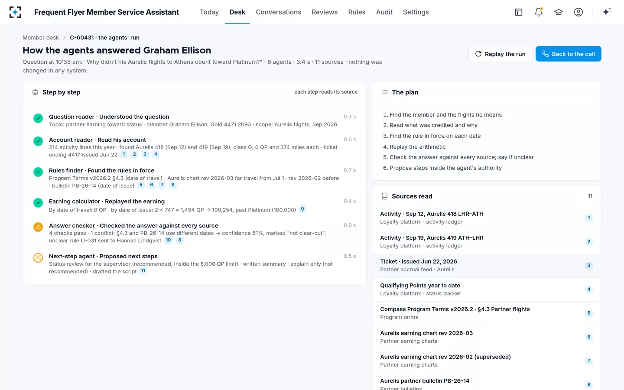Click plan step "Replay the arithmetic"
624x390 pixels.
pyautogui.click(x=417, y=147)
